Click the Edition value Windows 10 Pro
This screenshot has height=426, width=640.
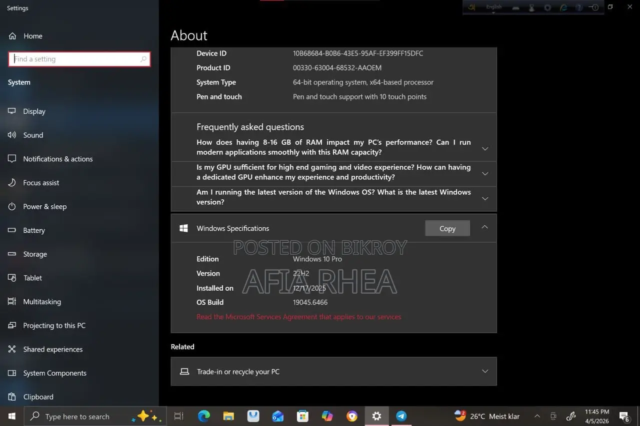pos(317,259)
